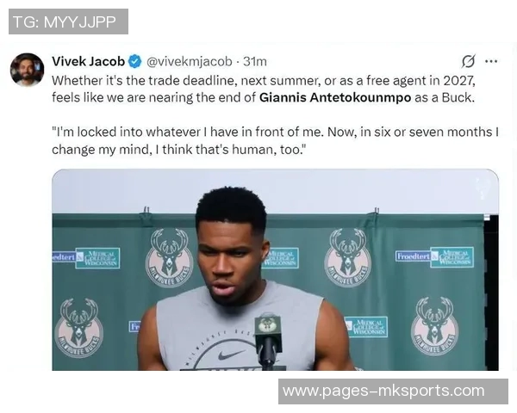Open the three-dot more options menu
The height and width of the screenshot is (413, 517).
pos(491,61)
